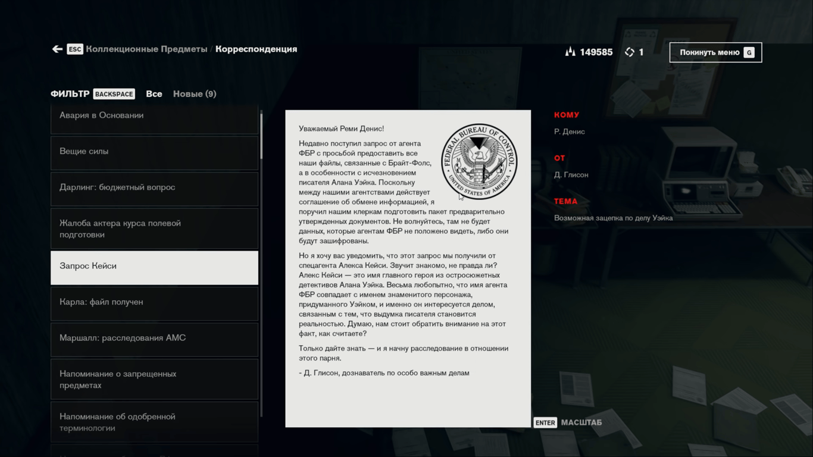
Task: Open "Авария в Основании" entry
Action: pyautogui.click(x=154, y=116)
